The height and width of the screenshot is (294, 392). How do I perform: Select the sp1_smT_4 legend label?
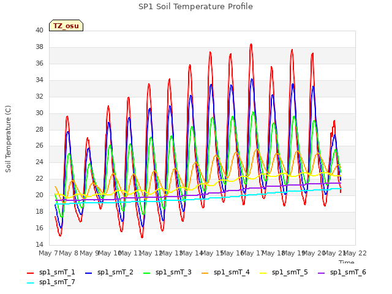pyautogui.click(x=232, y=272)
